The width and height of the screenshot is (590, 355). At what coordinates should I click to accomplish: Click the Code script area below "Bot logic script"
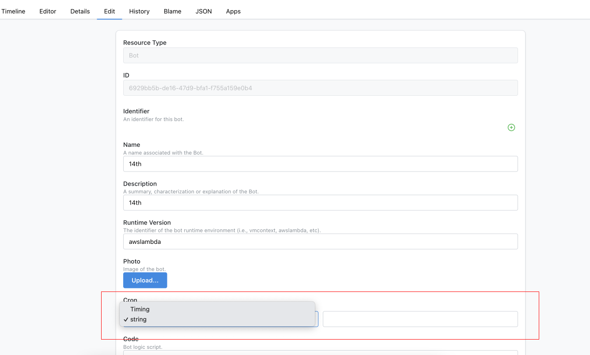pyautogui.click(x=320, y=353)
